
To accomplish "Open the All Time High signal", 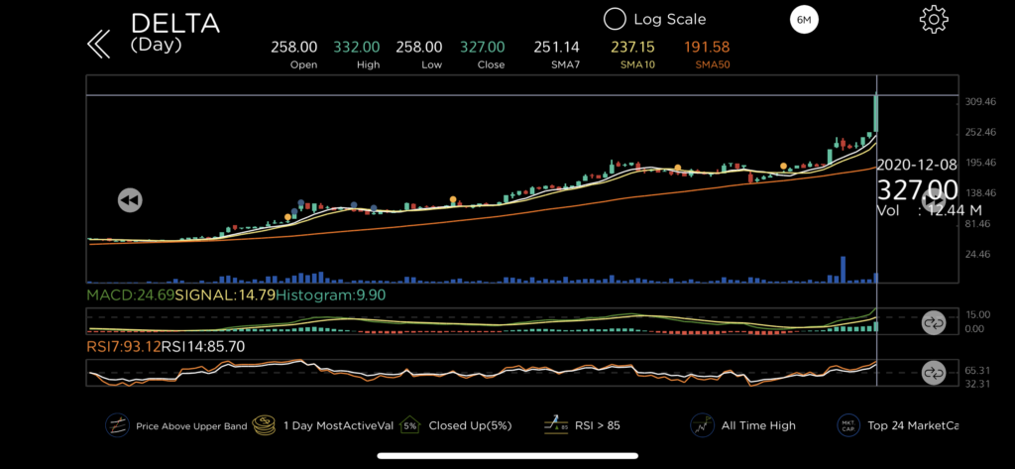I will [x=703, y=425].
